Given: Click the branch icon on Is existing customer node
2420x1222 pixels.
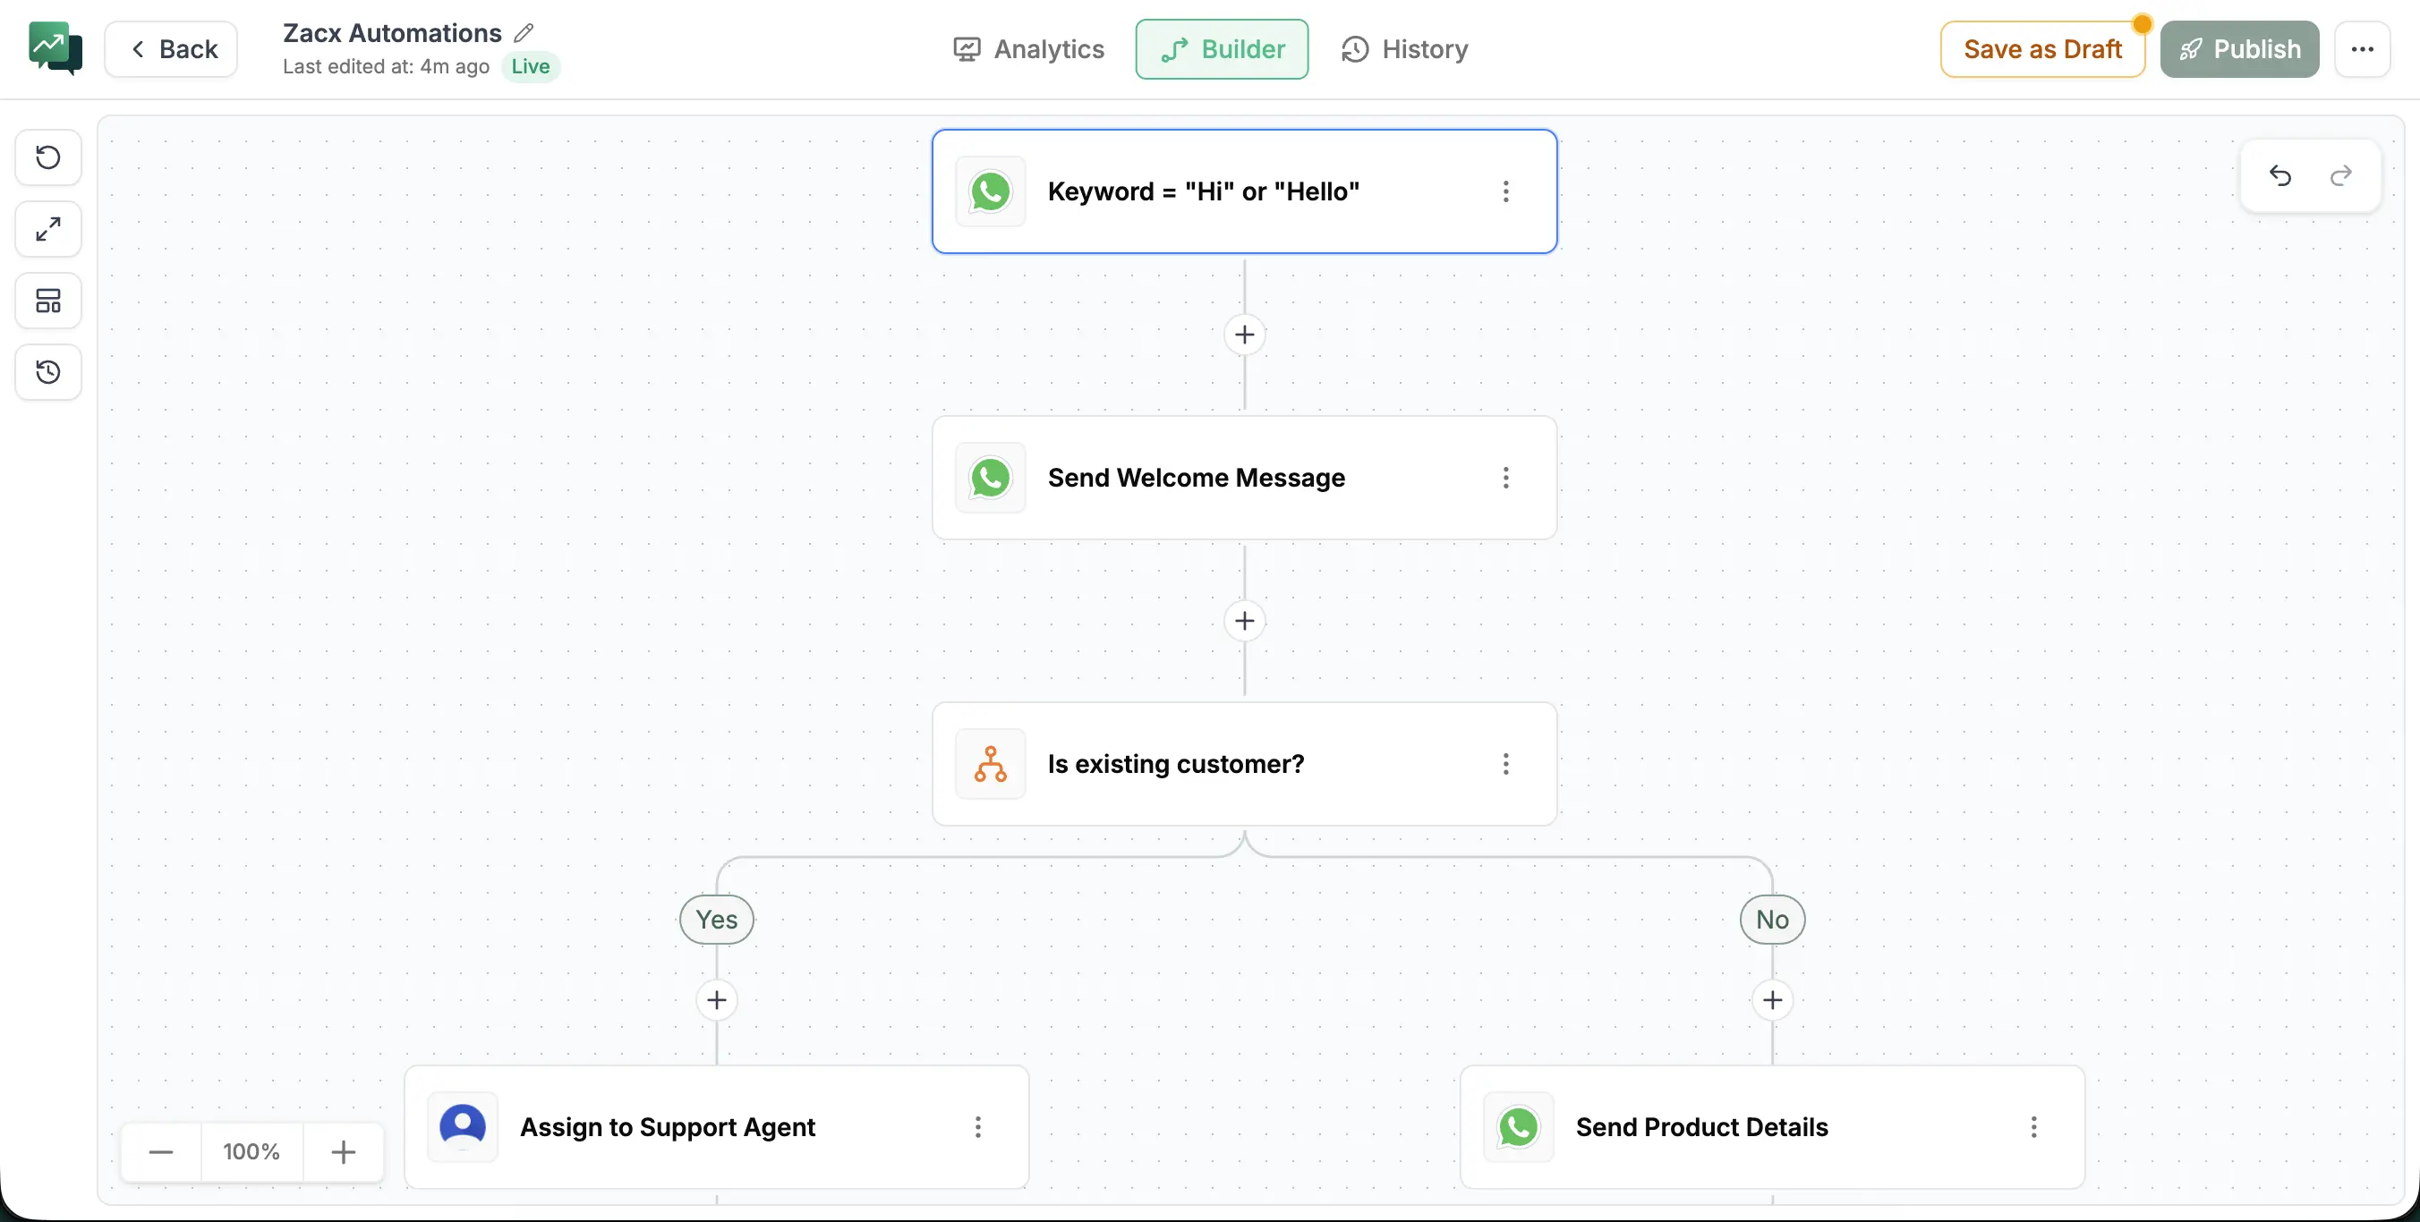Looking at the screenshot, I should tap(990, 764).
